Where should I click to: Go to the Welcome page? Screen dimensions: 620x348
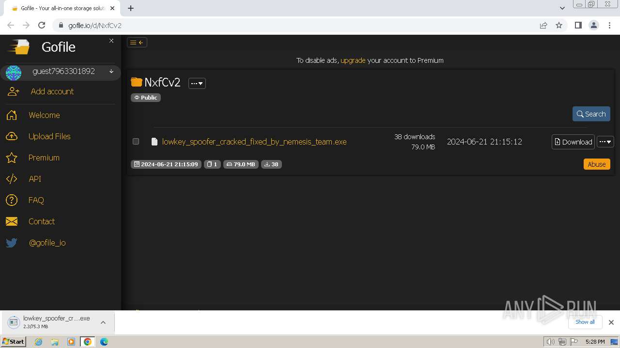point(44,115)
